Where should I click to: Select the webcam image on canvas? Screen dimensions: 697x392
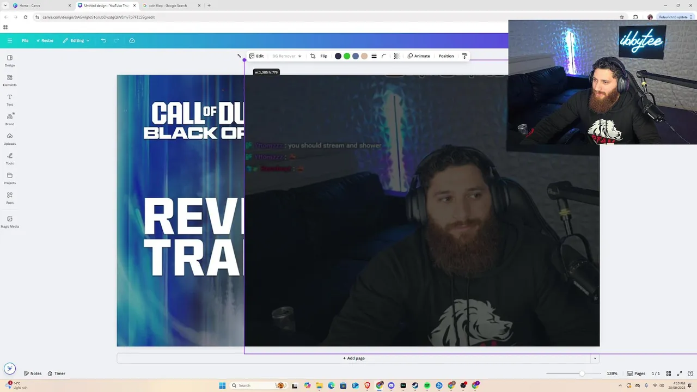[x=422, y=210]
